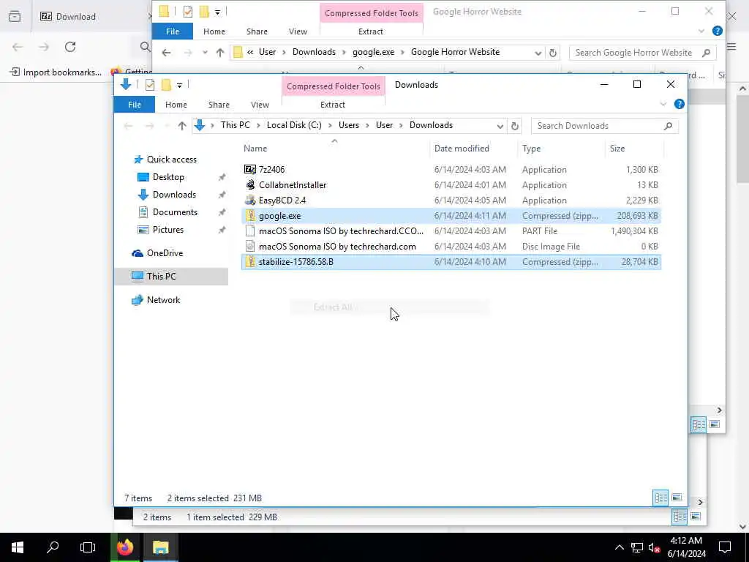
Task: Select Compressed Folder Tools in Downloads window
Action: pos(334,86)
